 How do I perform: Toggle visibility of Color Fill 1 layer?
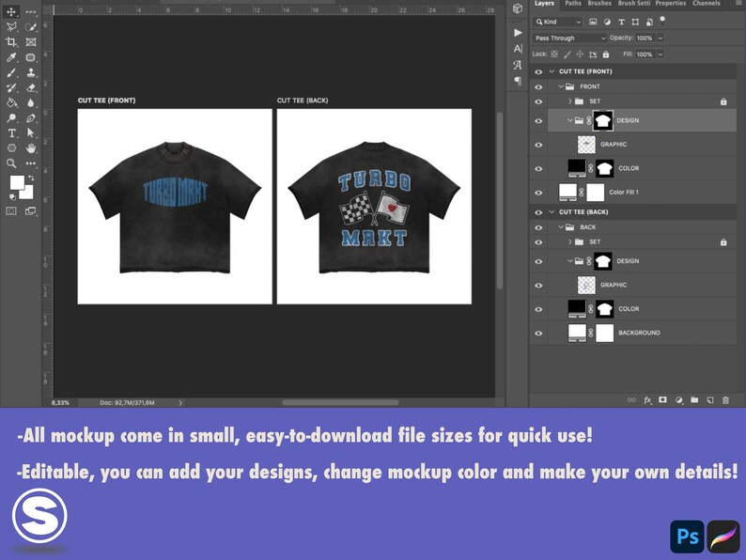538,193
